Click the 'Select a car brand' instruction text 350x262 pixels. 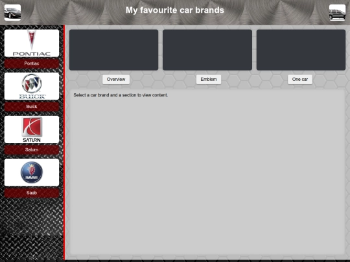coord(121,95)
